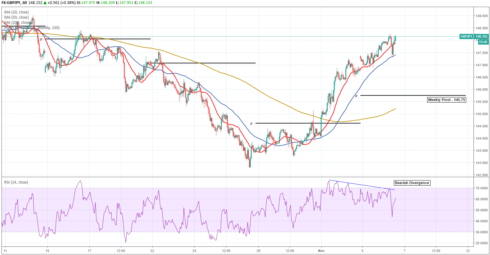The height and width of the screenshot is (255, 490).
Task: Select the Bearish Divergence annotation label
Action: coord(412,183)
